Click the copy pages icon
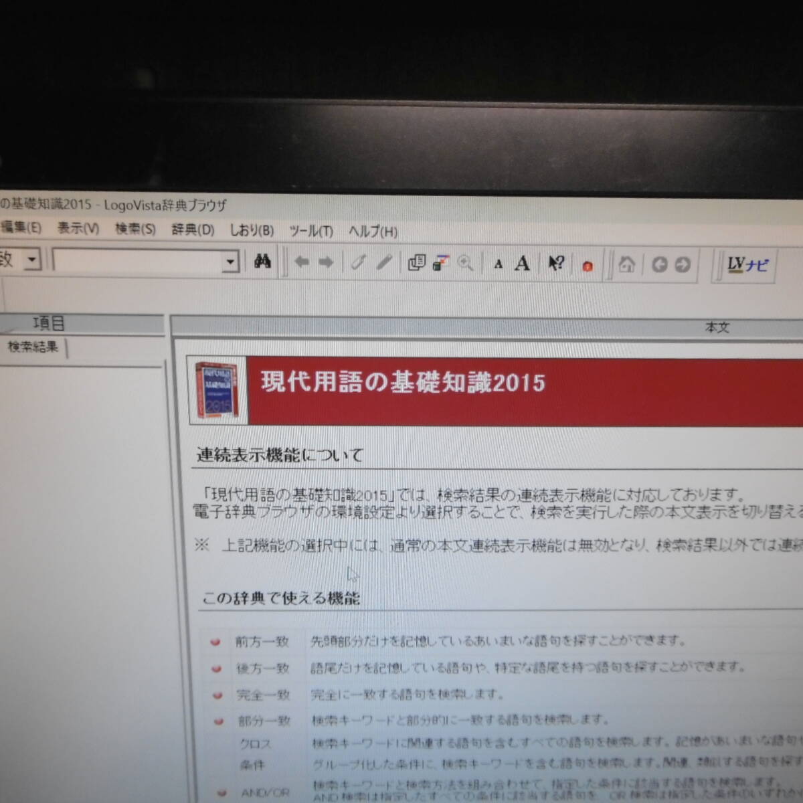This screenshot has height=803, width=803. pyautogui.click(x=416, y=263)
